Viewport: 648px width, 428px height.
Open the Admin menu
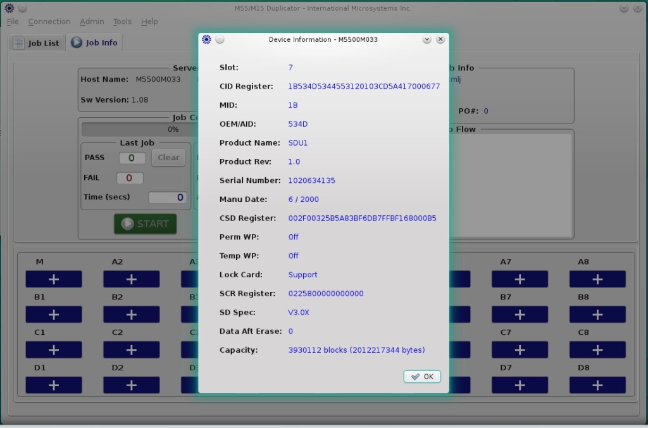(92, 22)
